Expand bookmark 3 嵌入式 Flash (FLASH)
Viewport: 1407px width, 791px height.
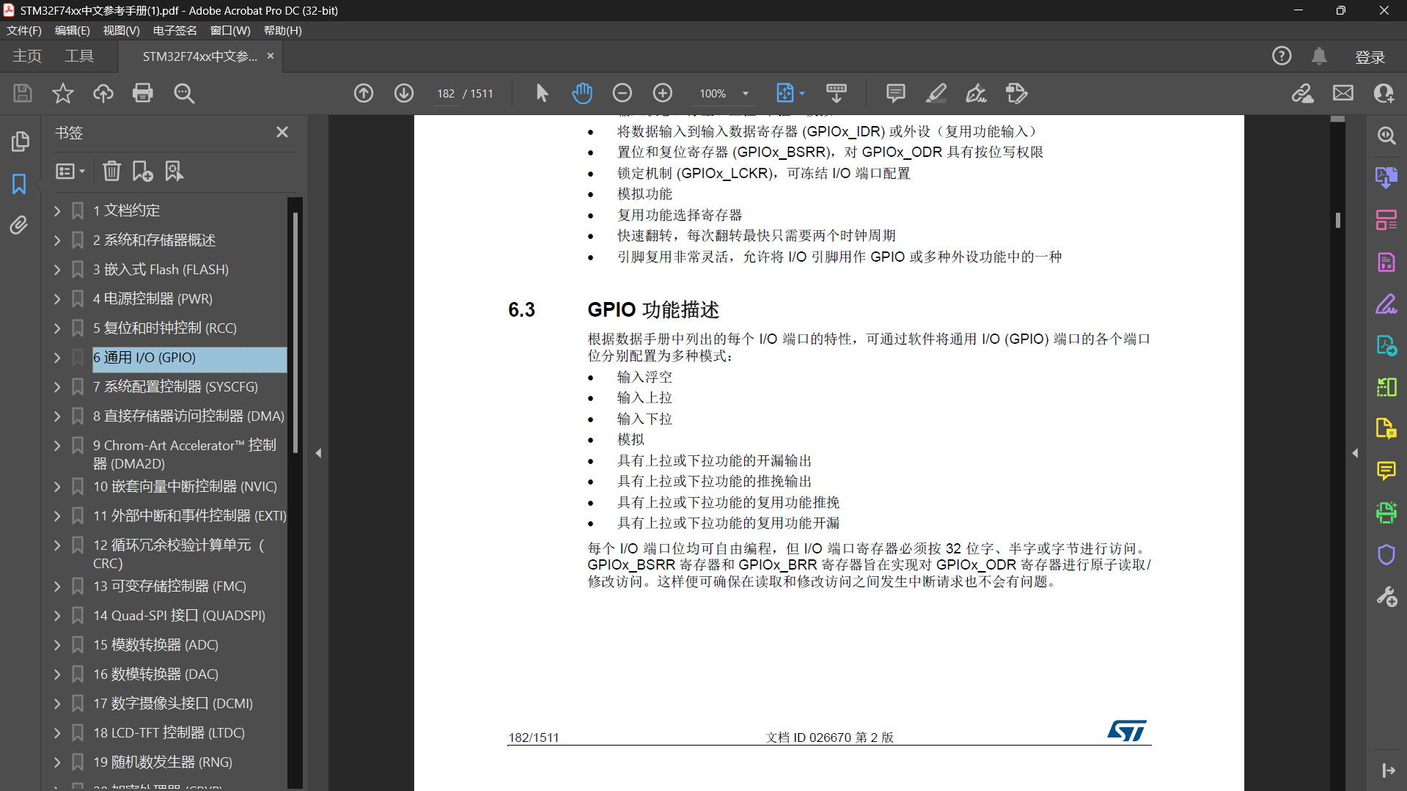(57, 269)
